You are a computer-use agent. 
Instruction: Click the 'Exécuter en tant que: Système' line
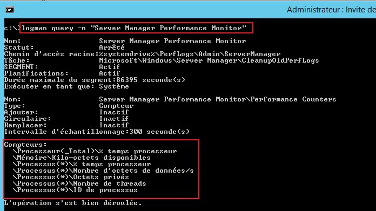tap(66, 86)
